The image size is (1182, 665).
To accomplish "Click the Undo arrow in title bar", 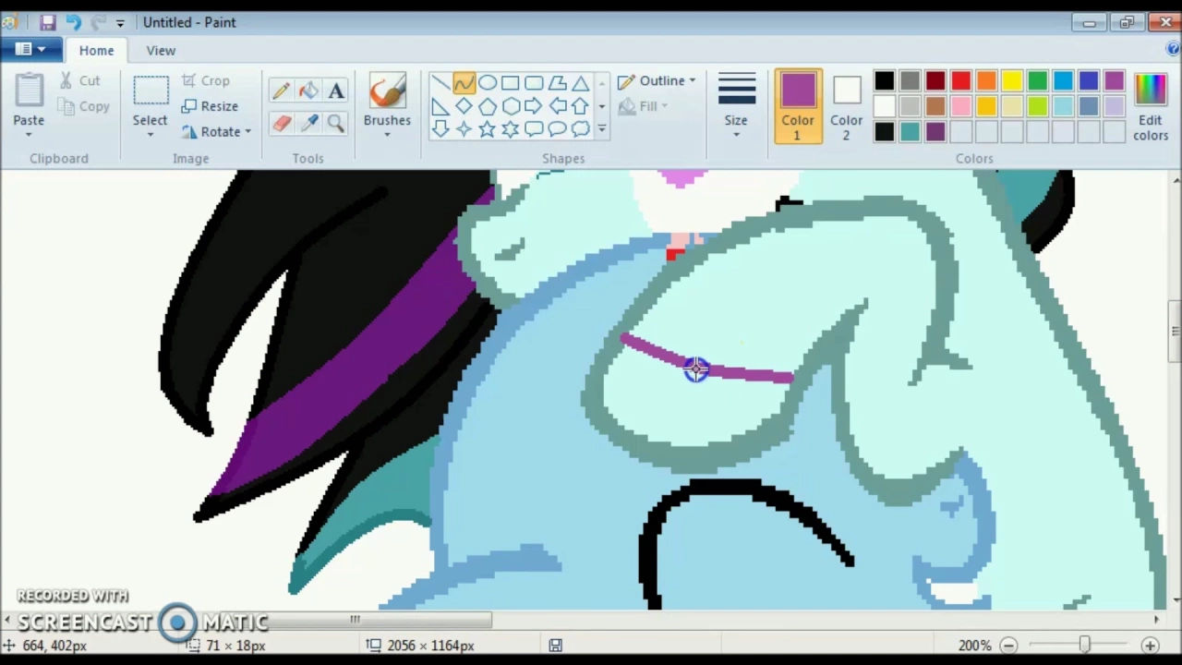I will click(74, 22).
